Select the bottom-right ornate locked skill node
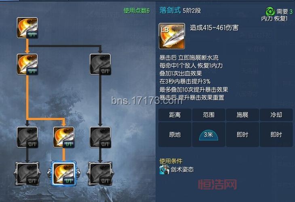The image size is (295, 202). click(x=100, y=174)
